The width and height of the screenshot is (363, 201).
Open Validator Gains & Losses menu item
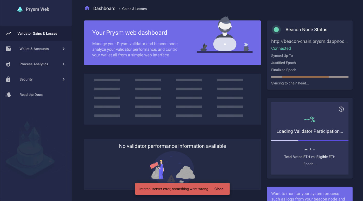(x=36, y=33)
